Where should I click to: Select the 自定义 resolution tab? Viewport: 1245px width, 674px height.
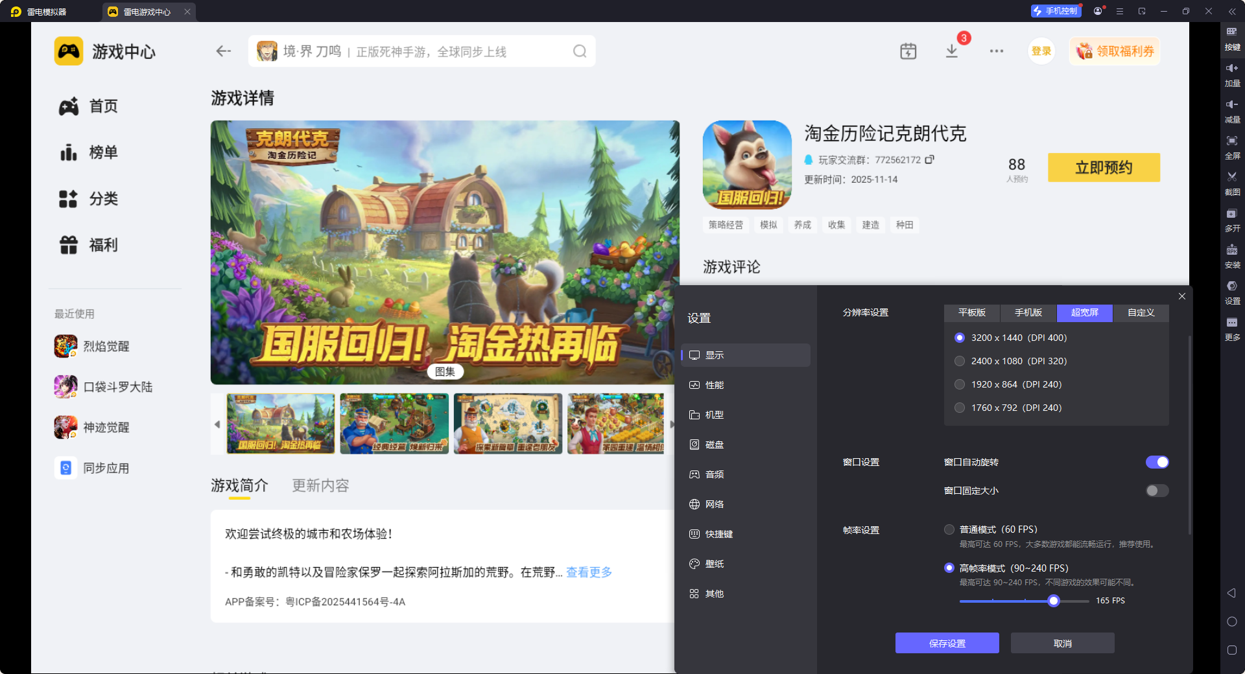coord(1141,313)
